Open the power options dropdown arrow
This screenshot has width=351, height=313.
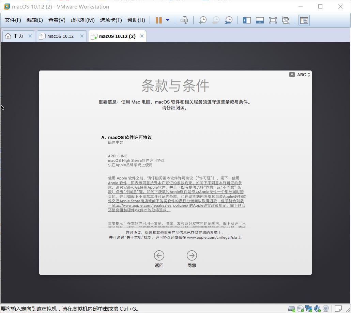click(168, 20)
